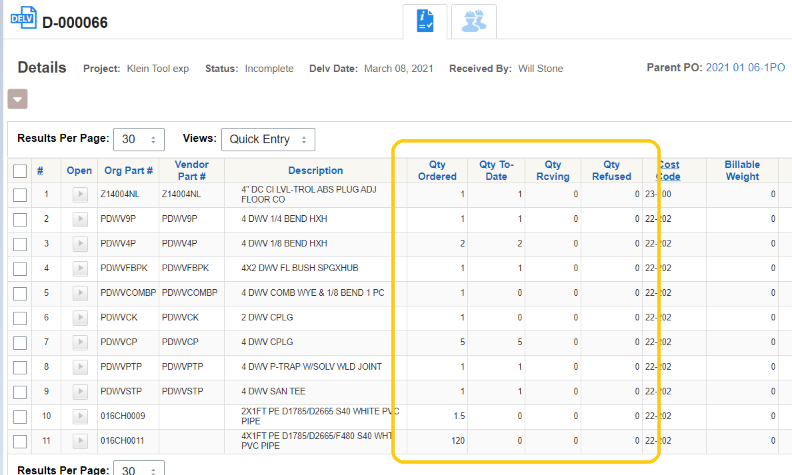
Task: Check the box for row 9 PDWVSTP
Action: [20, 392]
